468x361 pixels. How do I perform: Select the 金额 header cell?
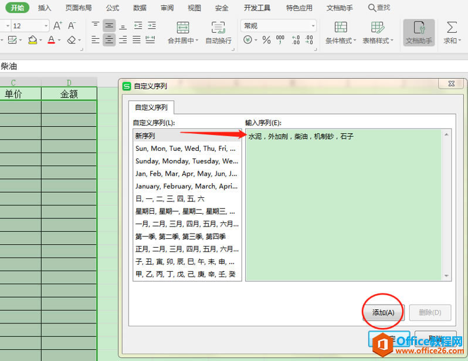[x=69, y=94]
